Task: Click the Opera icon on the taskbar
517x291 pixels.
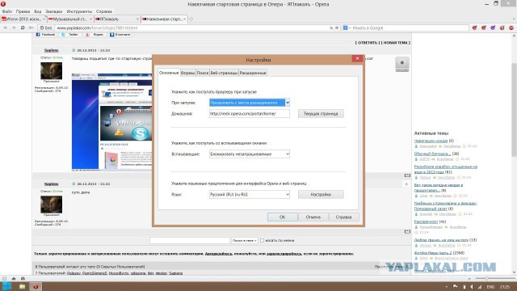Action: click(x=36, y=286)
